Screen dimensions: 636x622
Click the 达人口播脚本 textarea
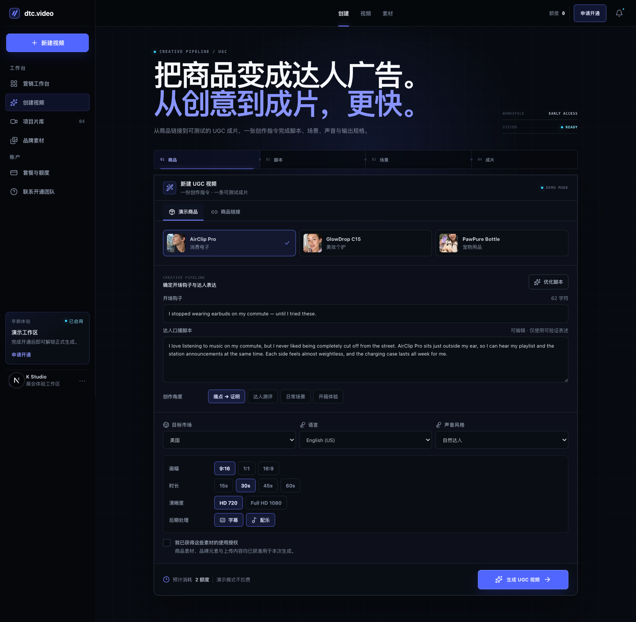pyautogui.click(x=366, y=360)
